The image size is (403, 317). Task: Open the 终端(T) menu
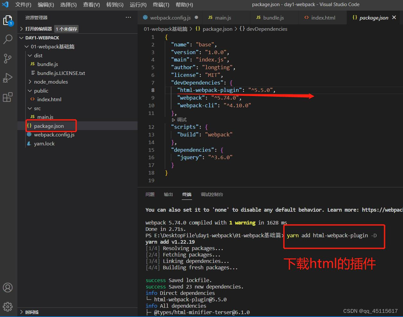point(161,4)
